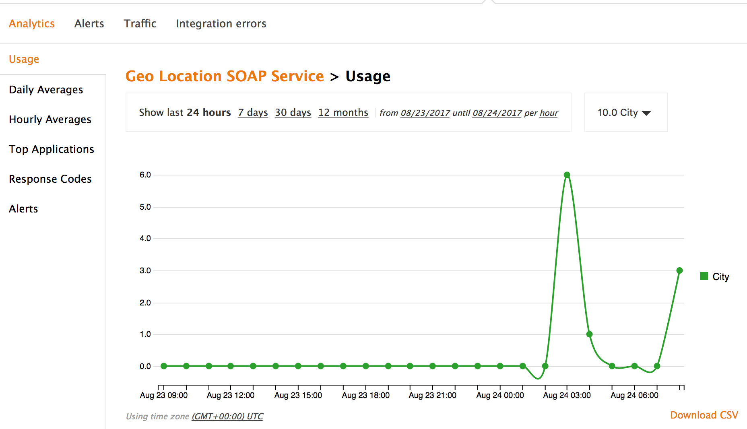Screen dimensions: 747x429
Task: View Top Applications report
Action: click(52, 149)
